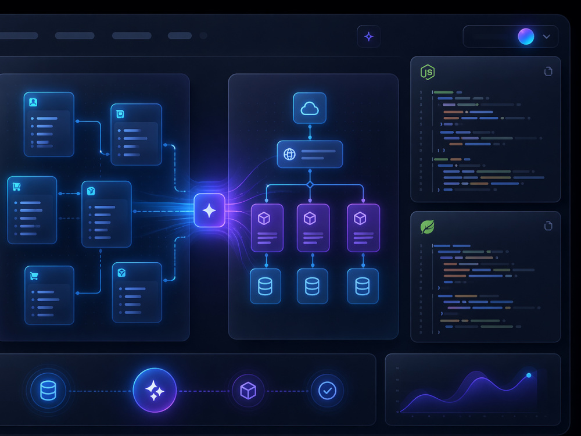
Task: Click the gradient avatar circle in the top bar
Action: click(526, 36)
